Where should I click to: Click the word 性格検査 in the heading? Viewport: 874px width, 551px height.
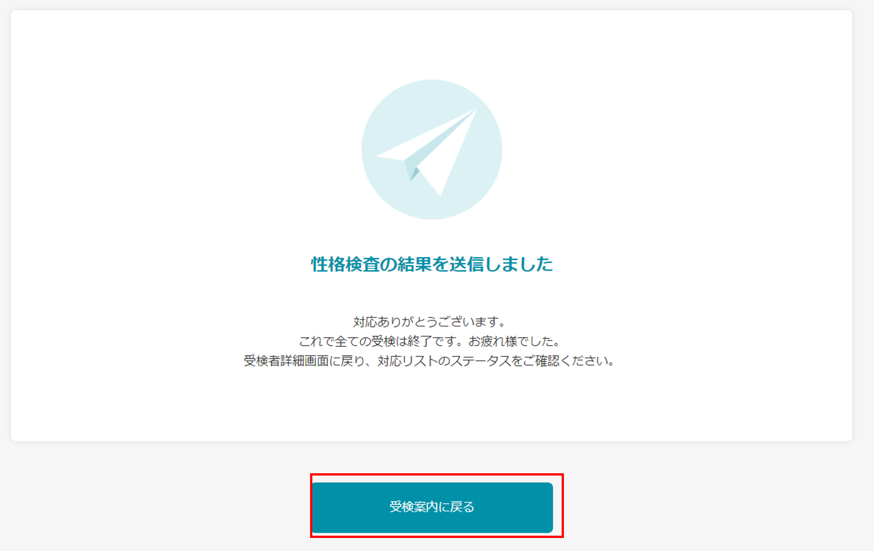(345, 264)
